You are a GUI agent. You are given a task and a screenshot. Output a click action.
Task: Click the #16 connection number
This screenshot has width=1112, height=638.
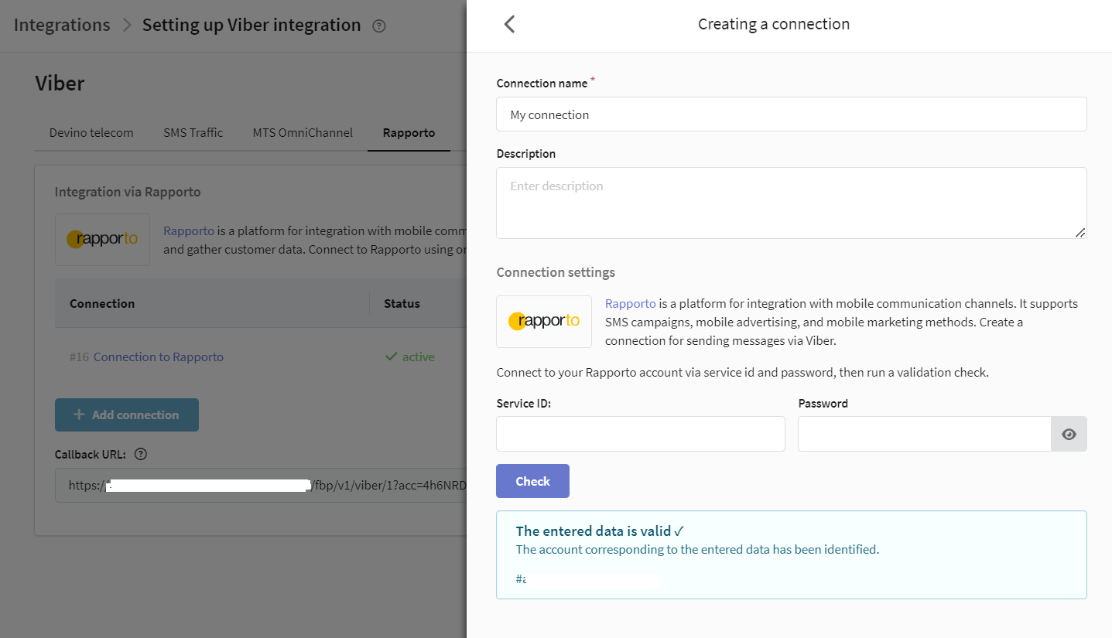80,357
